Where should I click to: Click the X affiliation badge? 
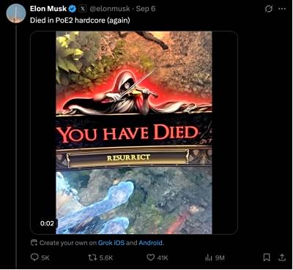click(83, 9)
